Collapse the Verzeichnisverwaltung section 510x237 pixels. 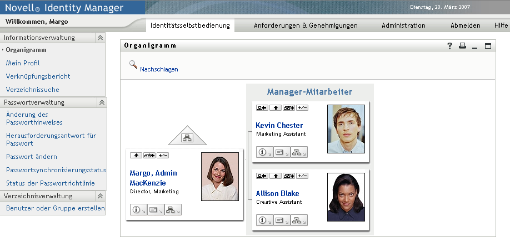point(100,196)
